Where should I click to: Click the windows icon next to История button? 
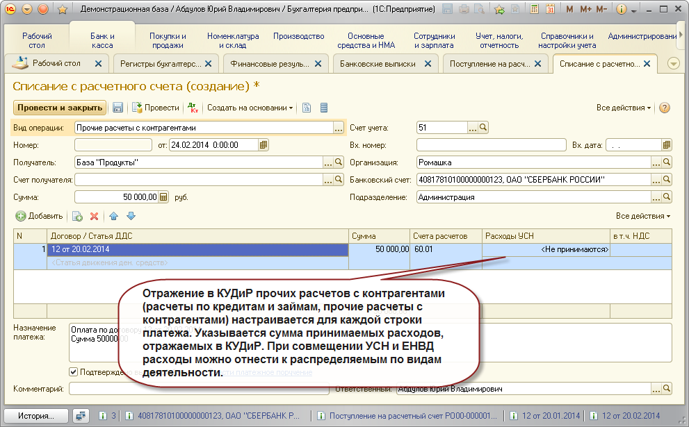(x=81, y=416)
